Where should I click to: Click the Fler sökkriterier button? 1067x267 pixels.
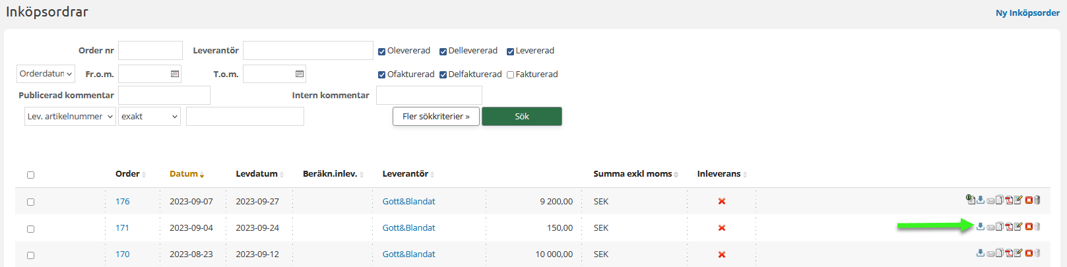(x=436, y=117)
